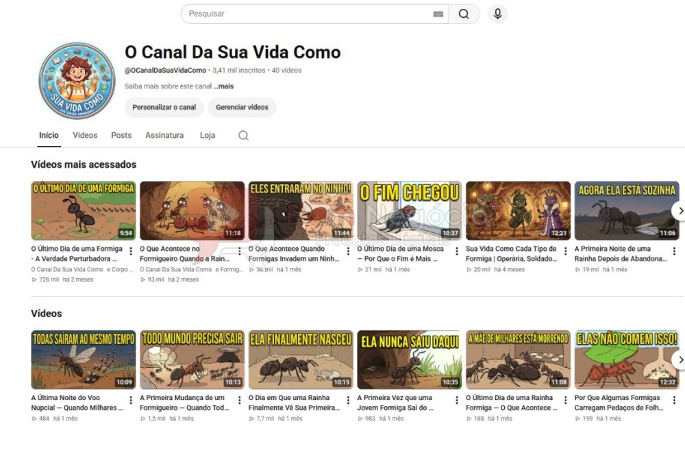Screen dimensions: 685x457
Task: Click title O Último Dia de uma Rainha Formiga
Action: [x=512, y=403]
